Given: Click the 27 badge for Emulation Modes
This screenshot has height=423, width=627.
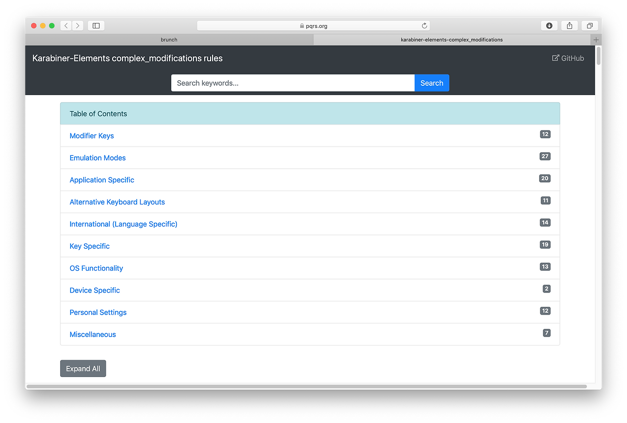Looking at the screenshot, I should pos(545,156).
